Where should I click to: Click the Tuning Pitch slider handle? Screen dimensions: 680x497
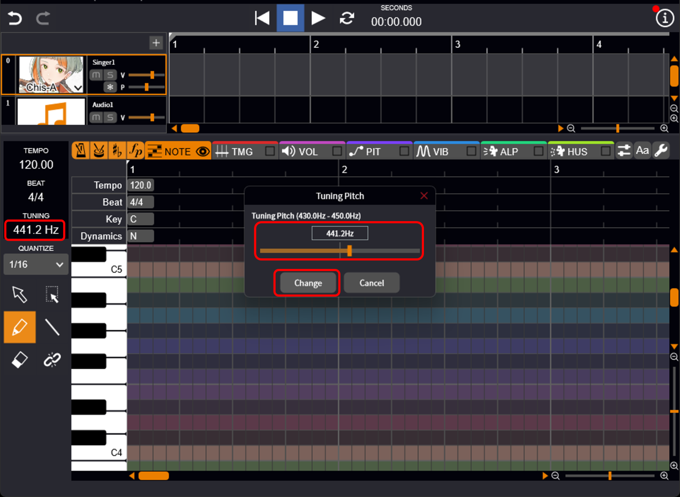point(350,251)
